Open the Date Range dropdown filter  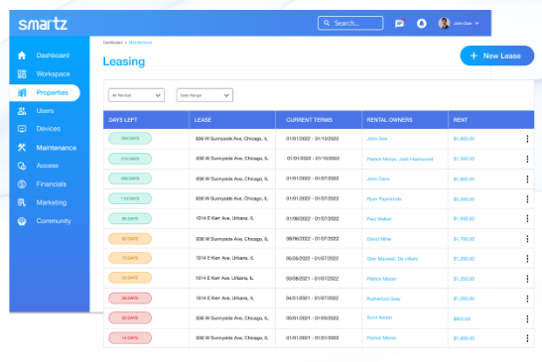click(x=204, y=95)
